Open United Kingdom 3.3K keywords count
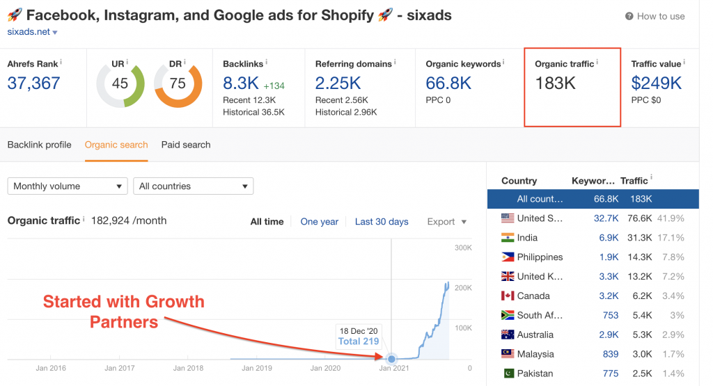Viewport: 713px width, 386px height. point(609,277)
